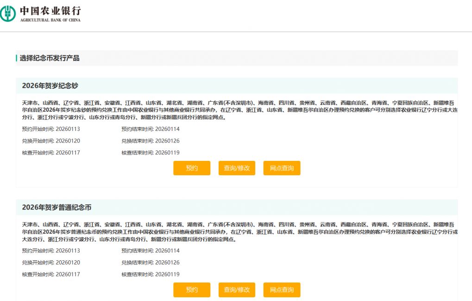Click 兑换结束时间 20260126 under 普通纪念币
The width and height of the screenshot is (472, 301).
point(151,263)
